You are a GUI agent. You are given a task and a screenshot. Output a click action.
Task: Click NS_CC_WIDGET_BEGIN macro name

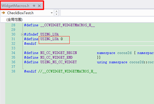pyautogui.click(x=59, y=53)
